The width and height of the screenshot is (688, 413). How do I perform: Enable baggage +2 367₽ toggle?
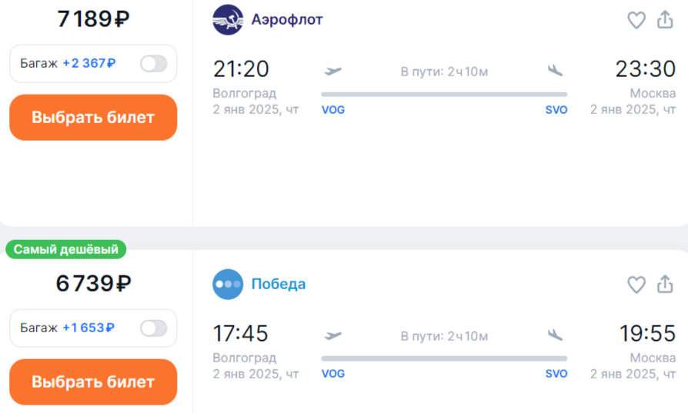pyautogui.click(x=153, y=64)
